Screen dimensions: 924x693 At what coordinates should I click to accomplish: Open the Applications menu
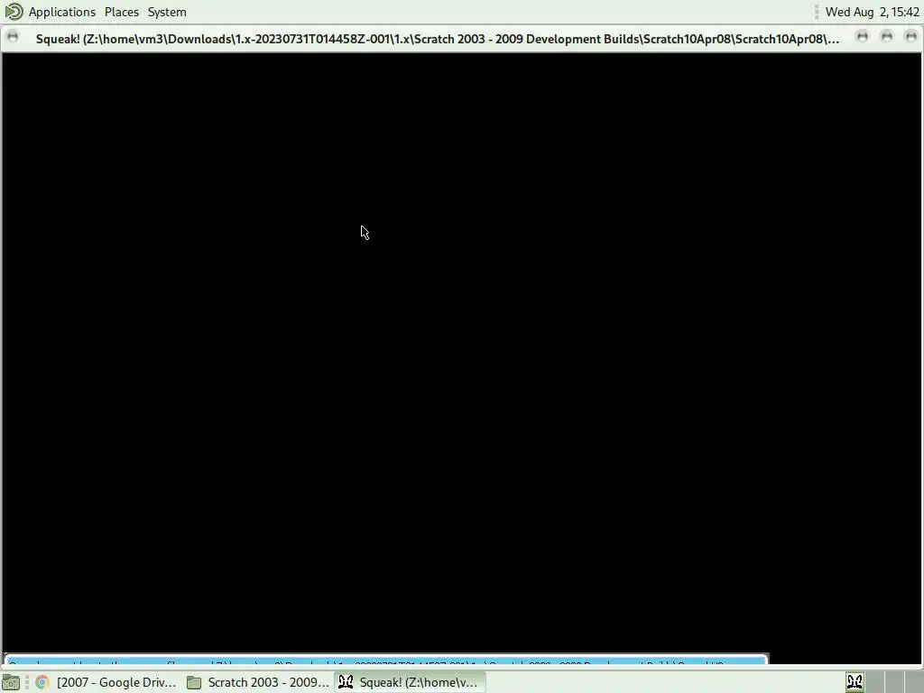tap(62, 12)
